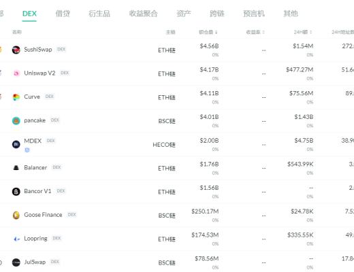Click the $75.56M 24H volume cell
This screenshot has height=272, width=354.
302,93
